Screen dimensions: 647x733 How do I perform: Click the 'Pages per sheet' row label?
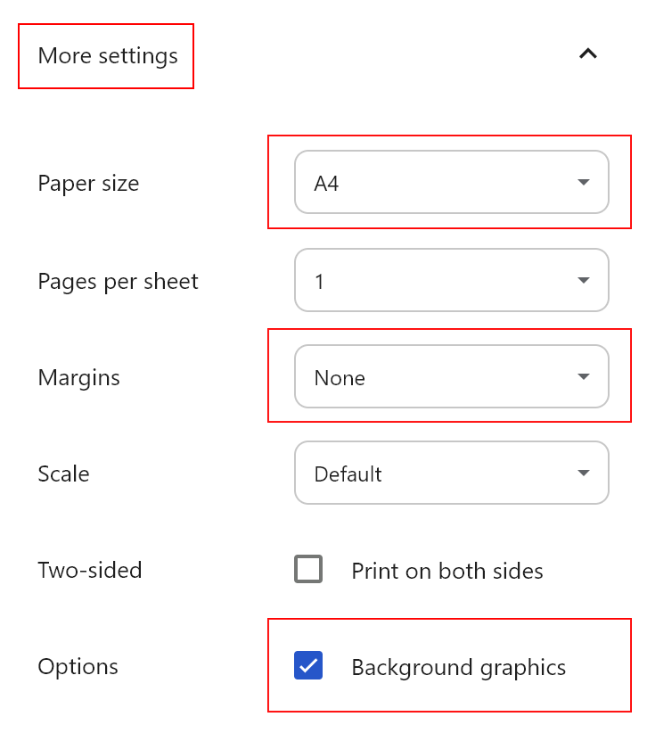118,282
